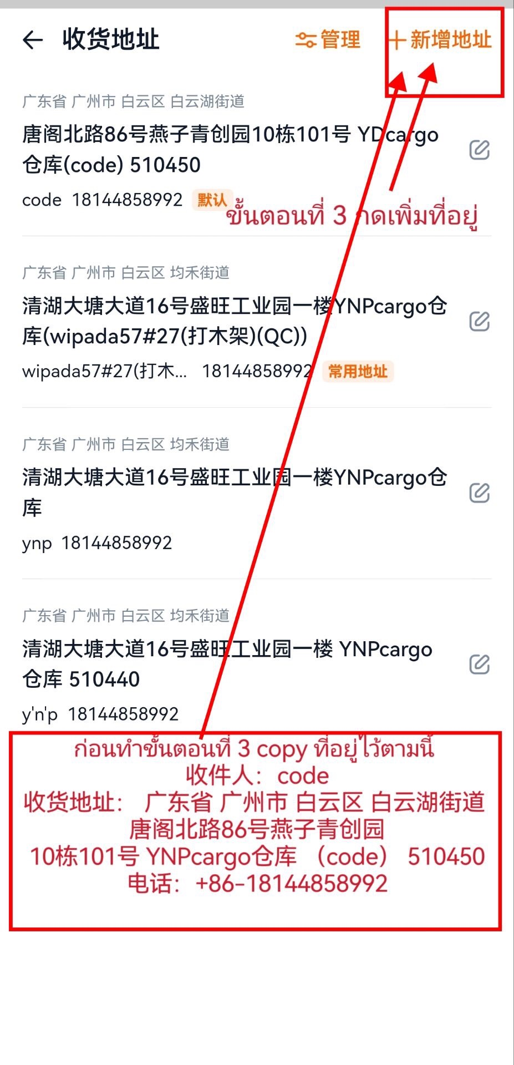
Task: Edit the address with contact ynp
Action: click(480, 493)
